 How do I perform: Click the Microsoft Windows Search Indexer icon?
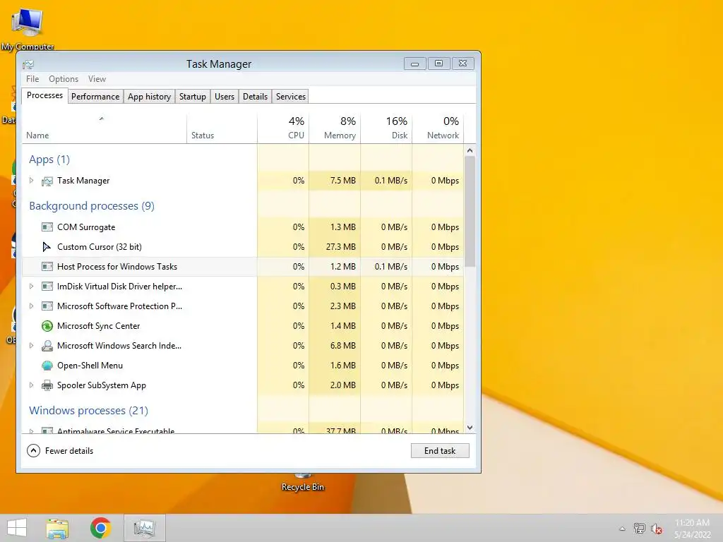click(47, 346)
